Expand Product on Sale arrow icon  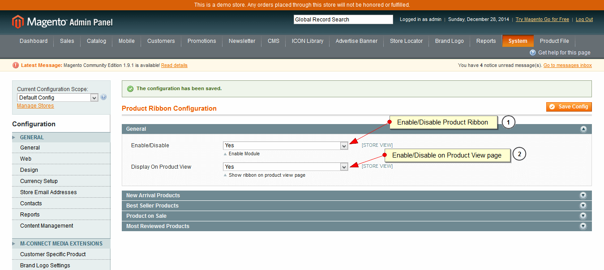(x=583, y=216)
